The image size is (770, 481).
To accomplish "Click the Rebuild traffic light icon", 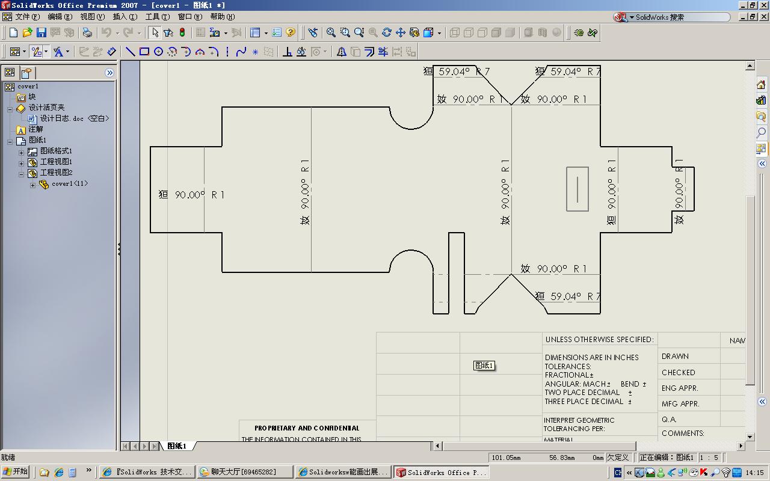I will 182,32.
